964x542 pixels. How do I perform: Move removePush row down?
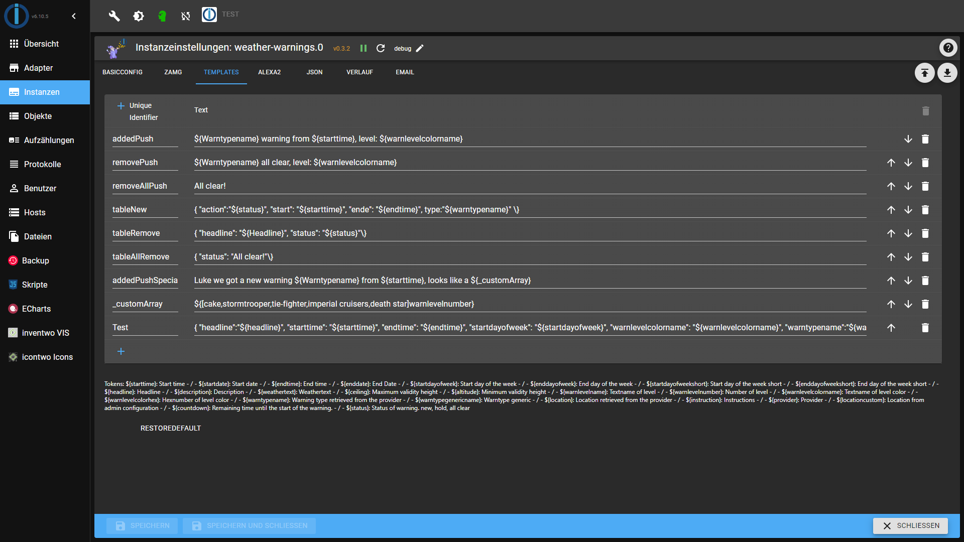pos(908,163)
